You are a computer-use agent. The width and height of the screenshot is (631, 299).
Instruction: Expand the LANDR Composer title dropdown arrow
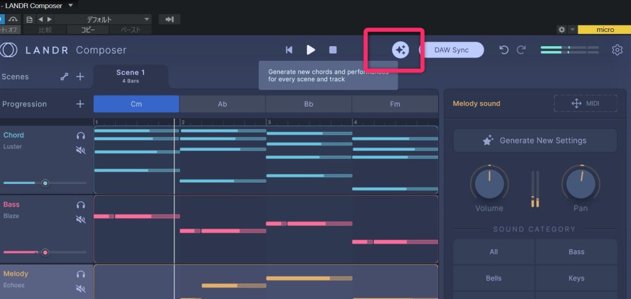pyautogui.click(x=70, y=6)
